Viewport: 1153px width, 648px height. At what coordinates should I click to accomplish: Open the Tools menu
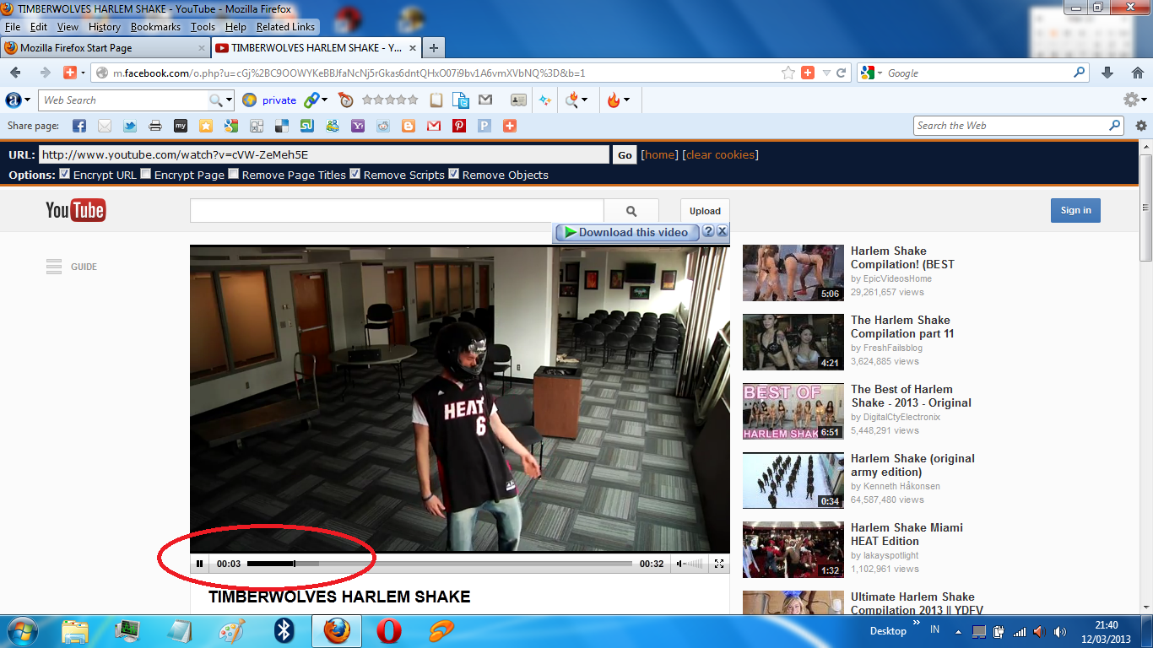pos(203,27)
